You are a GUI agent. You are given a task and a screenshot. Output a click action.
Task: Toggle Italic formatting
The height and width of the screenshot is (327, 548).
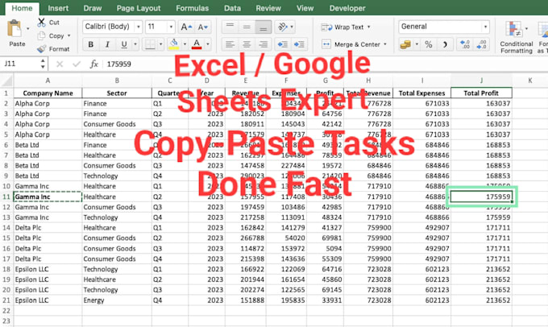tap(107, 44)
